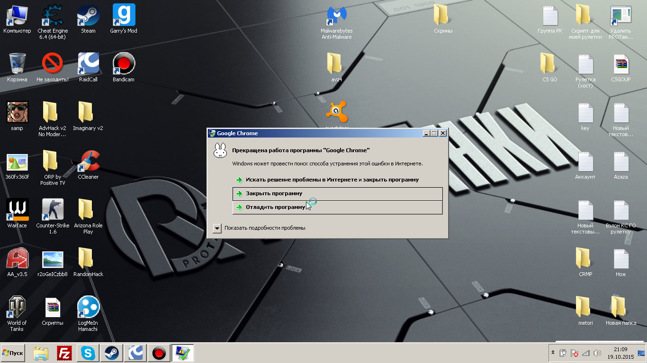Select the CSGOUP archive file
This screenshot has height=363, width=647.
[621, 68]
